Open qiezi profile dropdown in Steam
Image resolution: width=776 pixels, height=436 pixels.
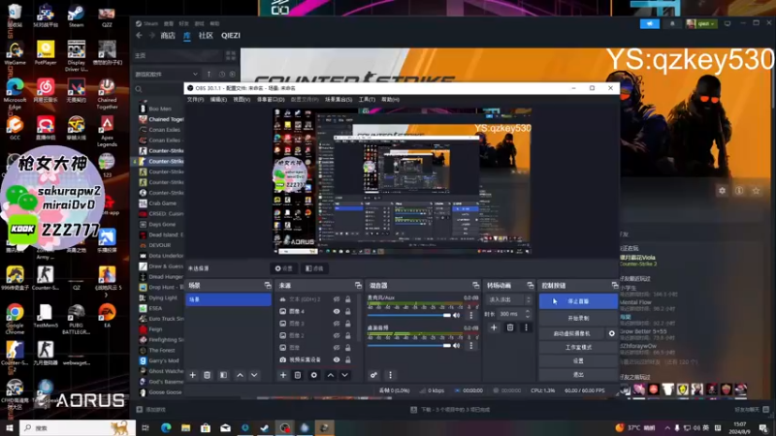[701, 23]
